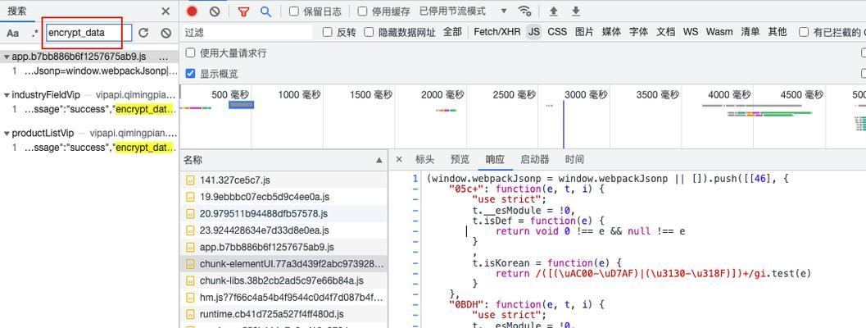
Task: Open network search magnifier
Action: (x=265, y=11)
